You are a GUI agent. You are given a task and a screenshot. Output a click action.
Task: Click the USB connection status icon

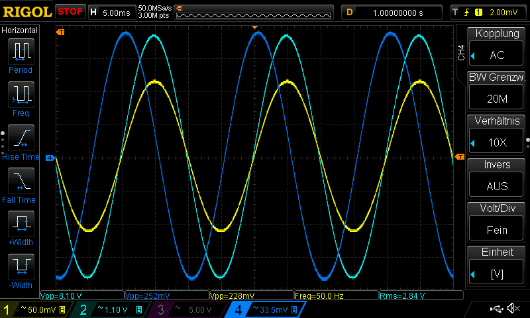(497, 309)
